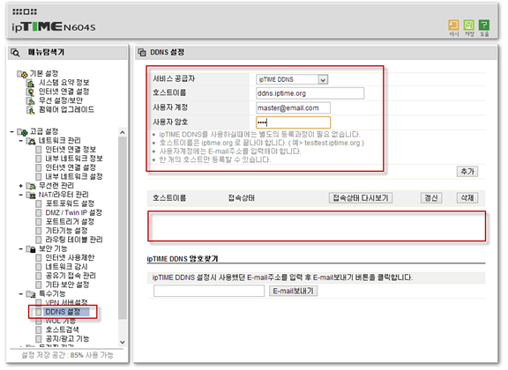This screenshot has width=508, height=370.
Task: Collapse the 고급 설정 tree node
Action: [12, 132]
